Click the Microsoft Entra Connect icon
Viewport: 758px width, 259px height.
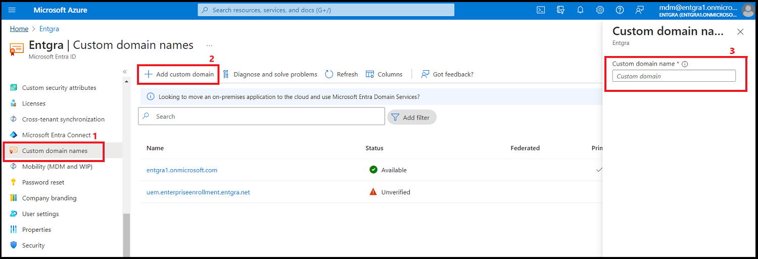pyautogui.click(x=14, y=135)
